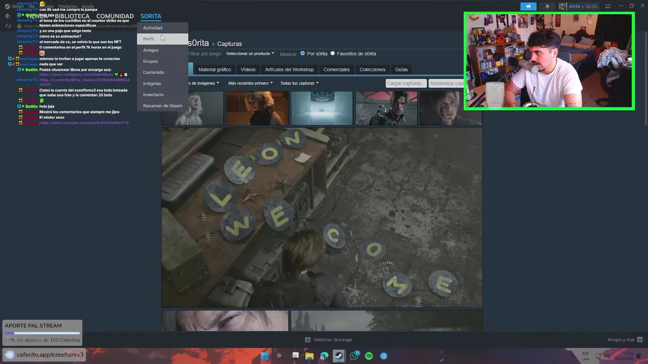
Task: Open the instagram.com link in chat
Action: (x=76, y=74)
